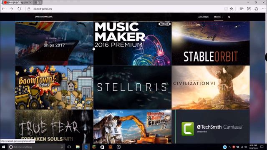Open the Minecraft block taskbar icon

pos(94,147)
